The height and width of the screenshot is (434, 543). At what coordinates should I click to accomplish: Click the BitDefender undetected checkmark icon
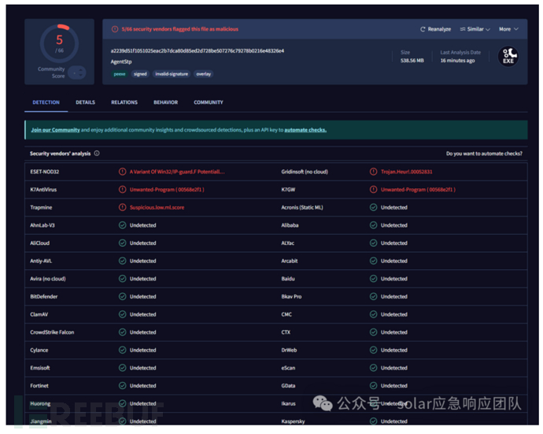point(122,296)
